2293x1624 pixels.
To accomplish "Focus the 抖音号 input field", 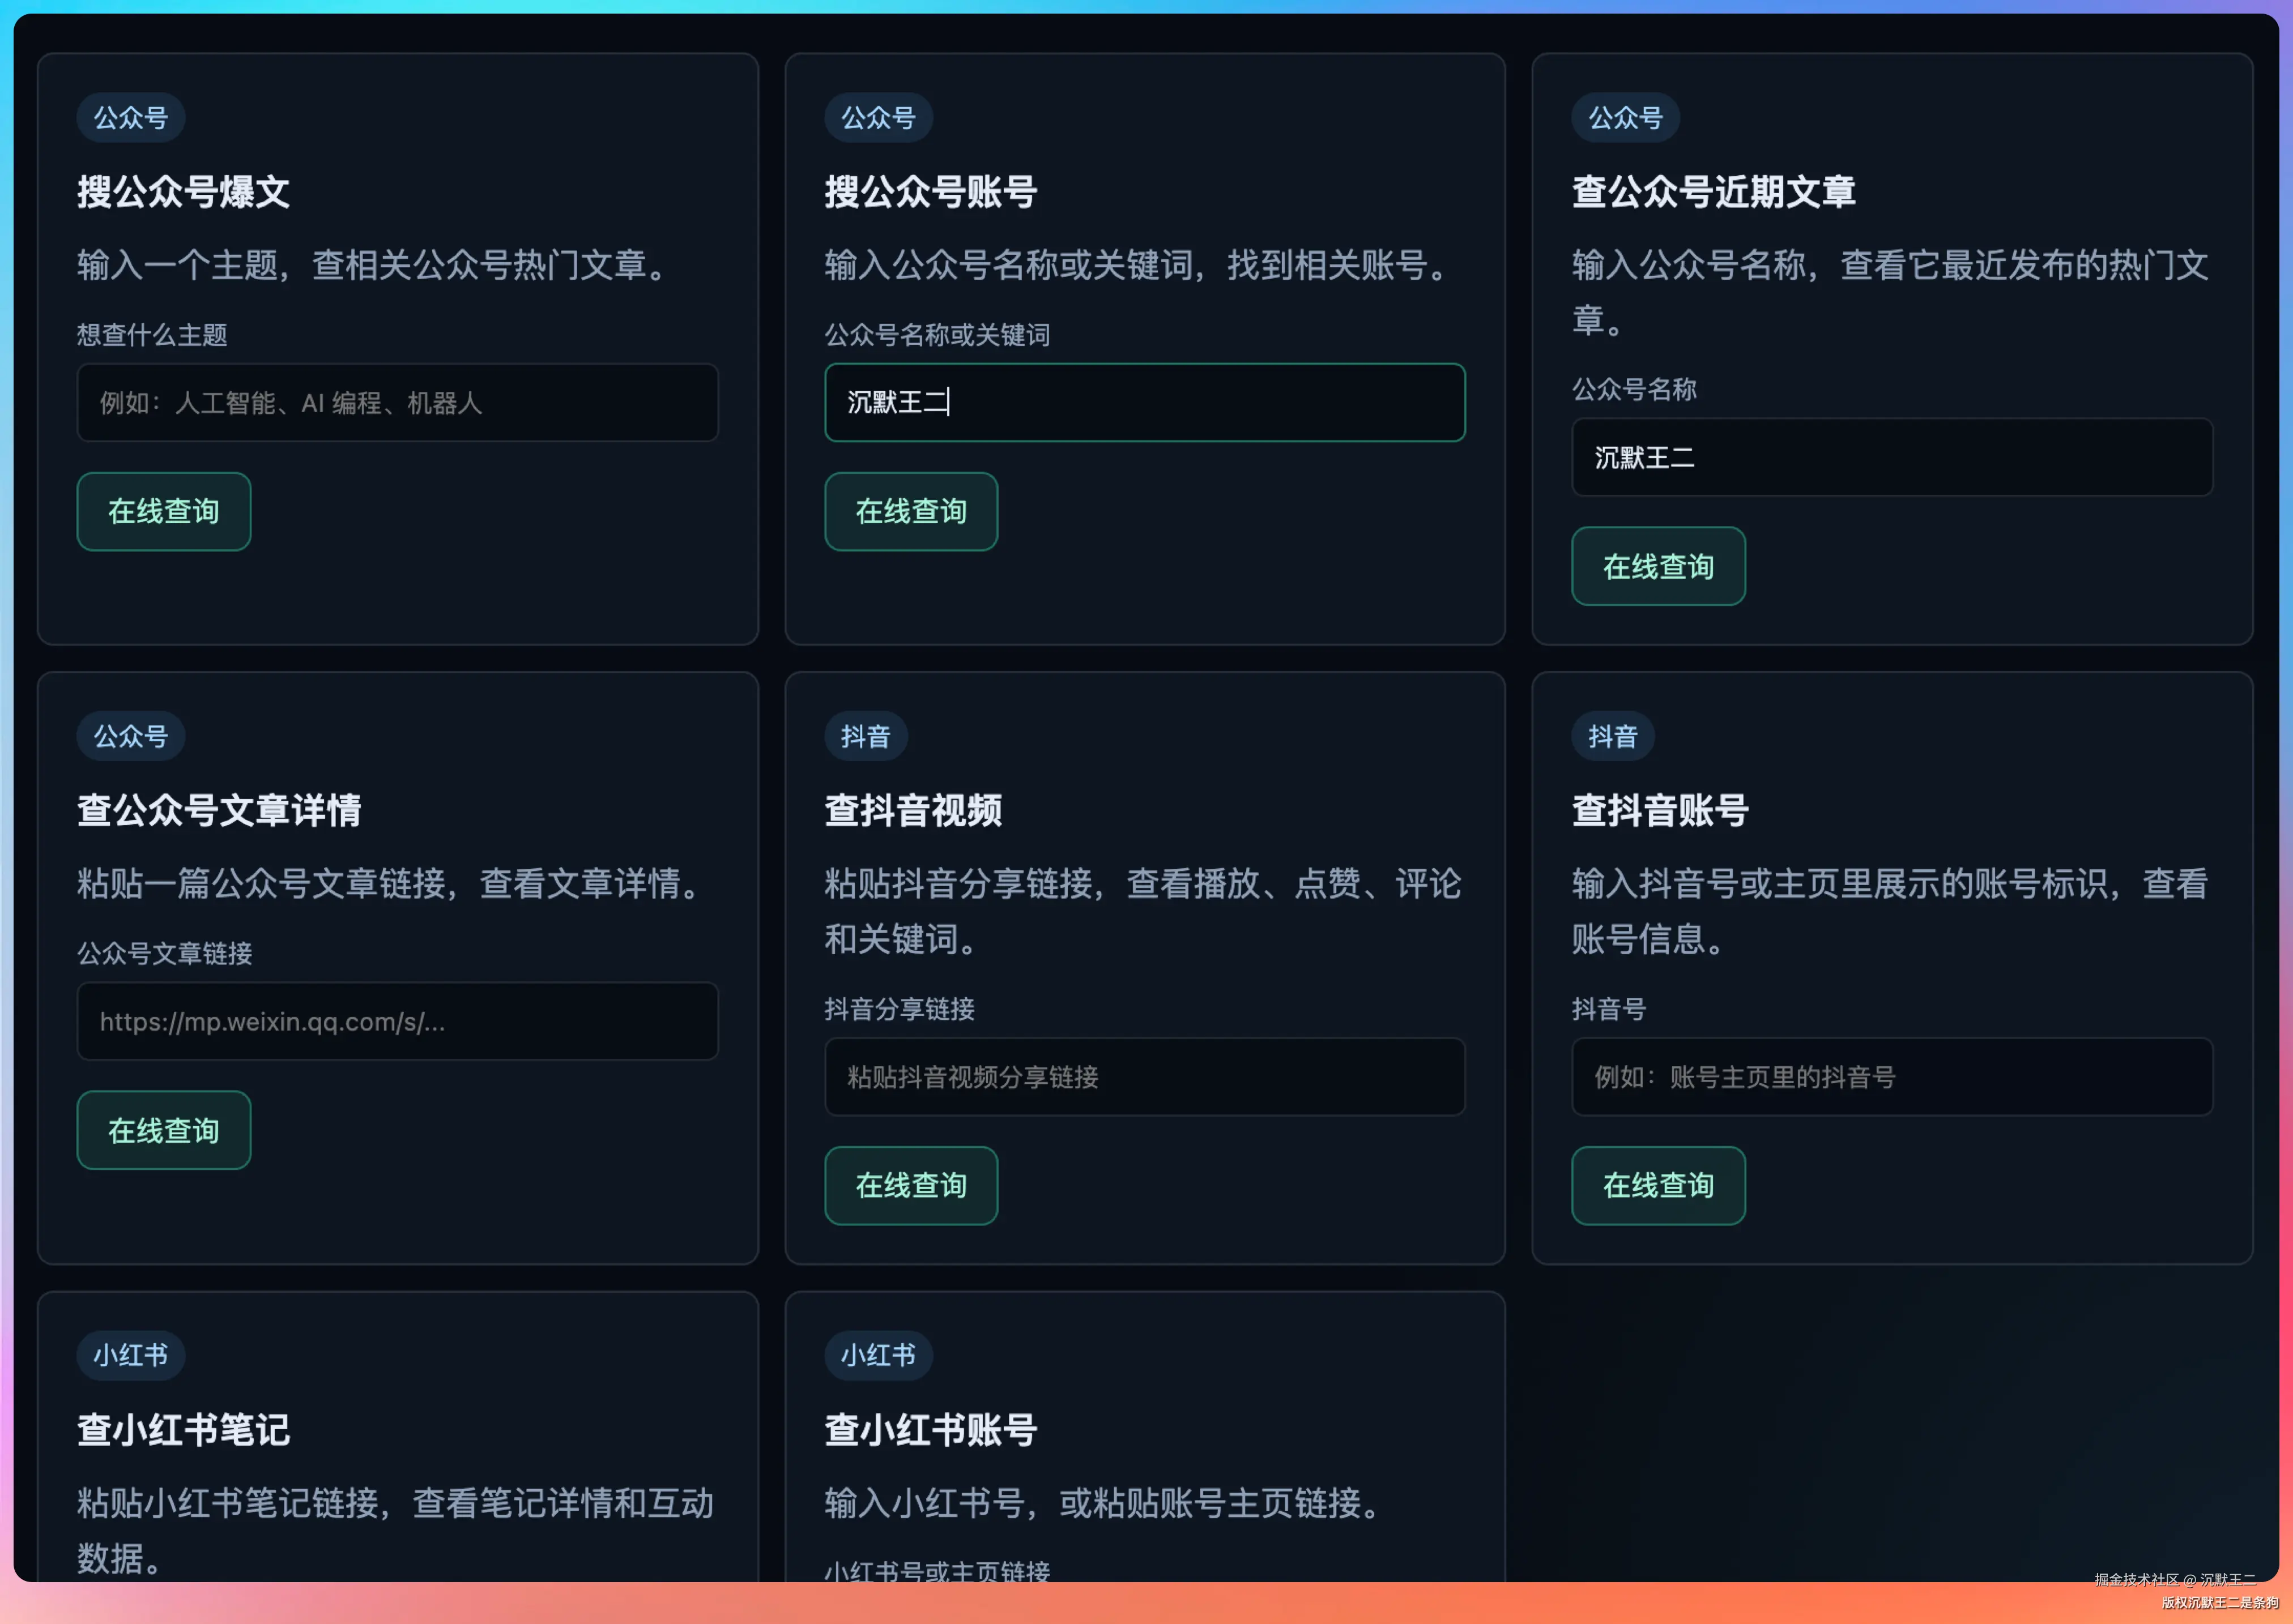I will tap(1893, 1077).
